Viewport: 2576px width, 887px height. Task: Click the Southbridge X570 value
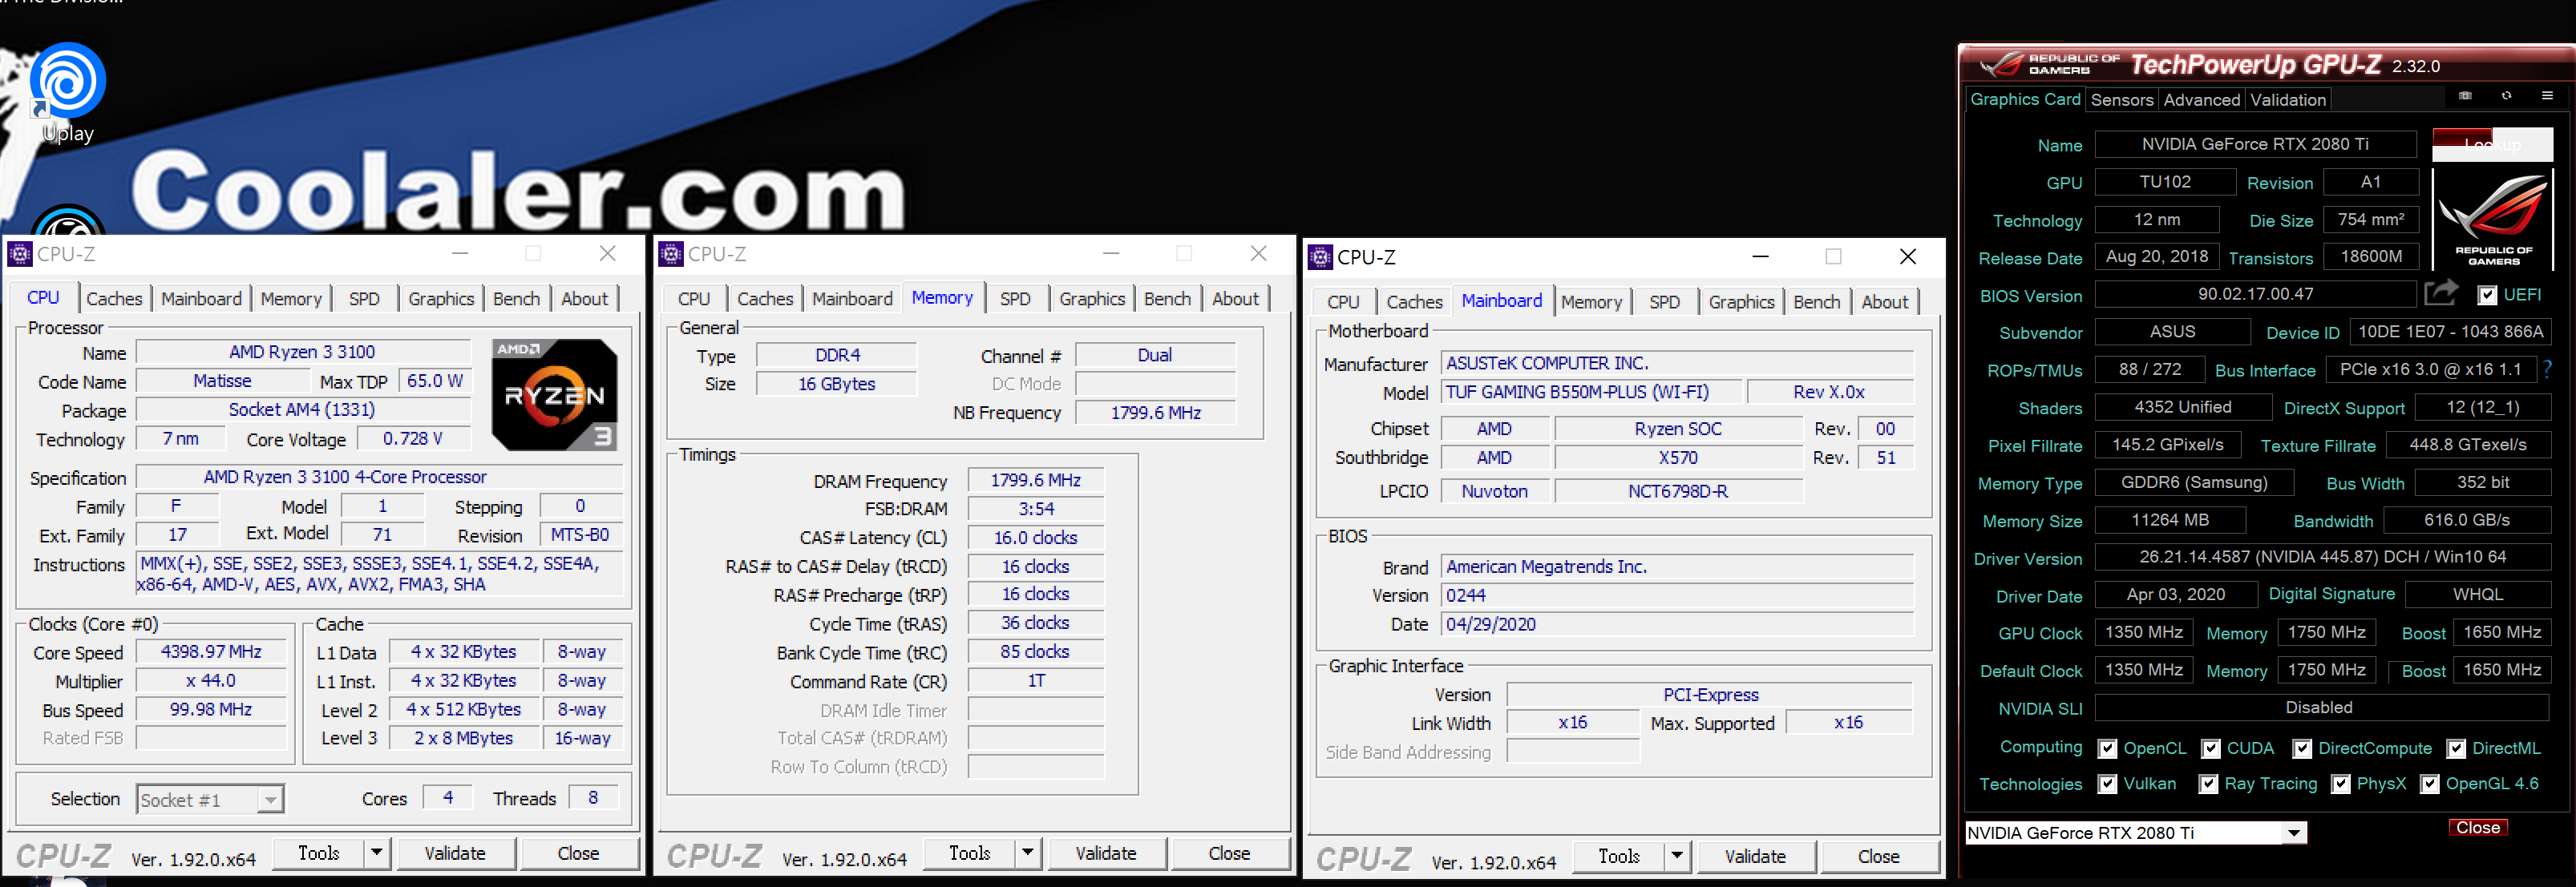click(1678, 458)
